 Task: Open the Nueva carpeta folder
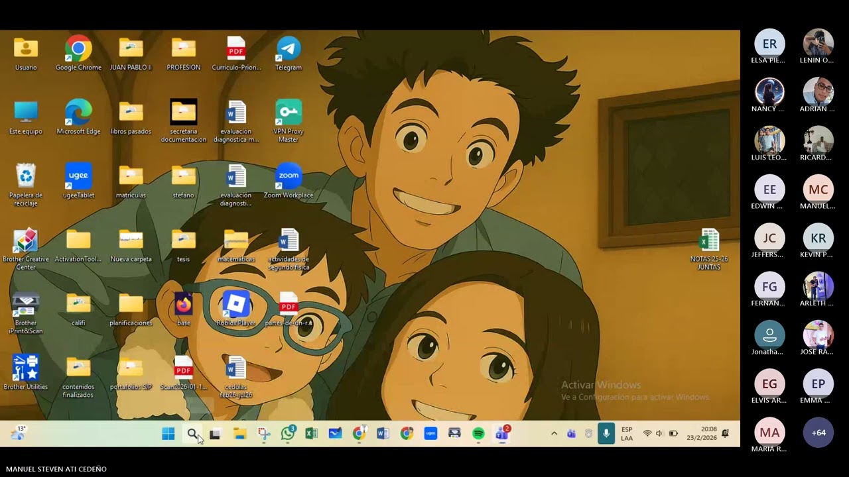pos(131,244)
